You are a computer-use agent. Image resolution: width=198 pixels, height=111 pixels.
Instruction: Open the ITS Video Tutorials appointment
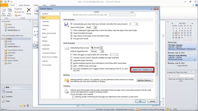click(182, 47)
